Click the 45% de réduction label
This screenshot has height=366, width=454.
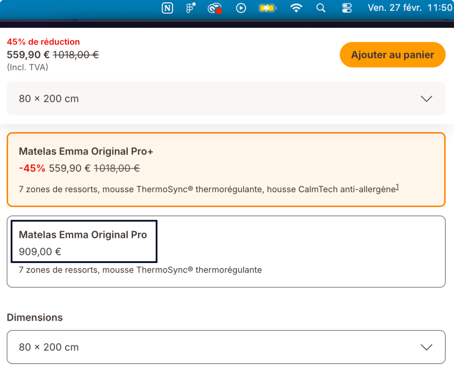pyautogui.click(x=44, y=42)
